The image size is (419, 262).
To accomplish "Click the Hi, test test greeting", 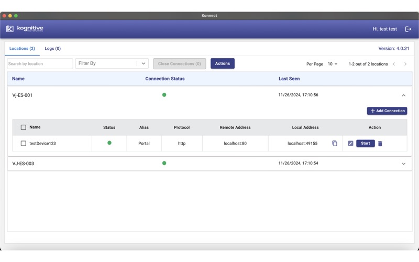I will click(385, 29).
